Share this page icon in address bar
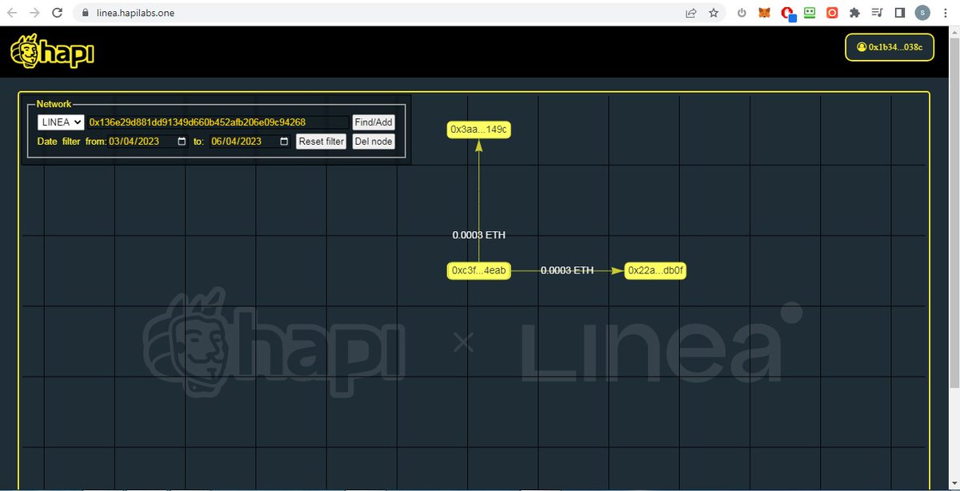Viewport: 960px width, 491px height. (x=690, y=13)
